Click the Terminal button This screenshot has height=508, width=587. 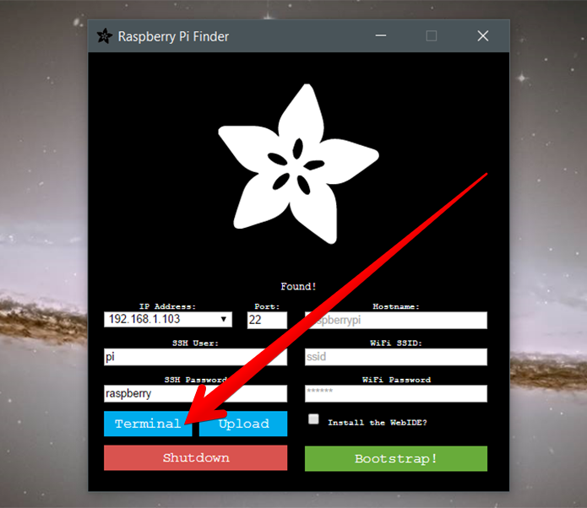(148, 424)
